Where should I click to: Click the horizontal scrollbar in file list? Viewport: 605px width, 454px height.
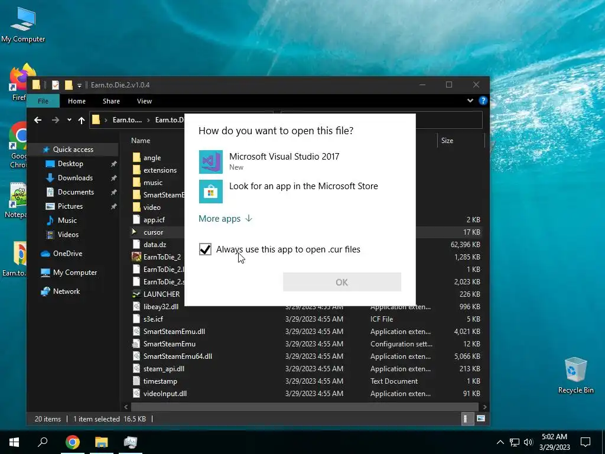[305, 407]
